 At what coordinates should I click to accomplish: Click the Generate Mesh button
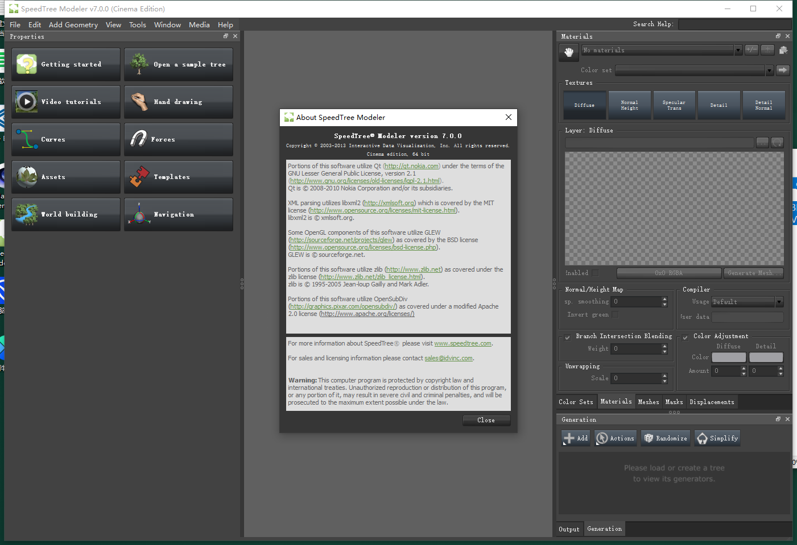pyautogui.click(x=753, y=273)
